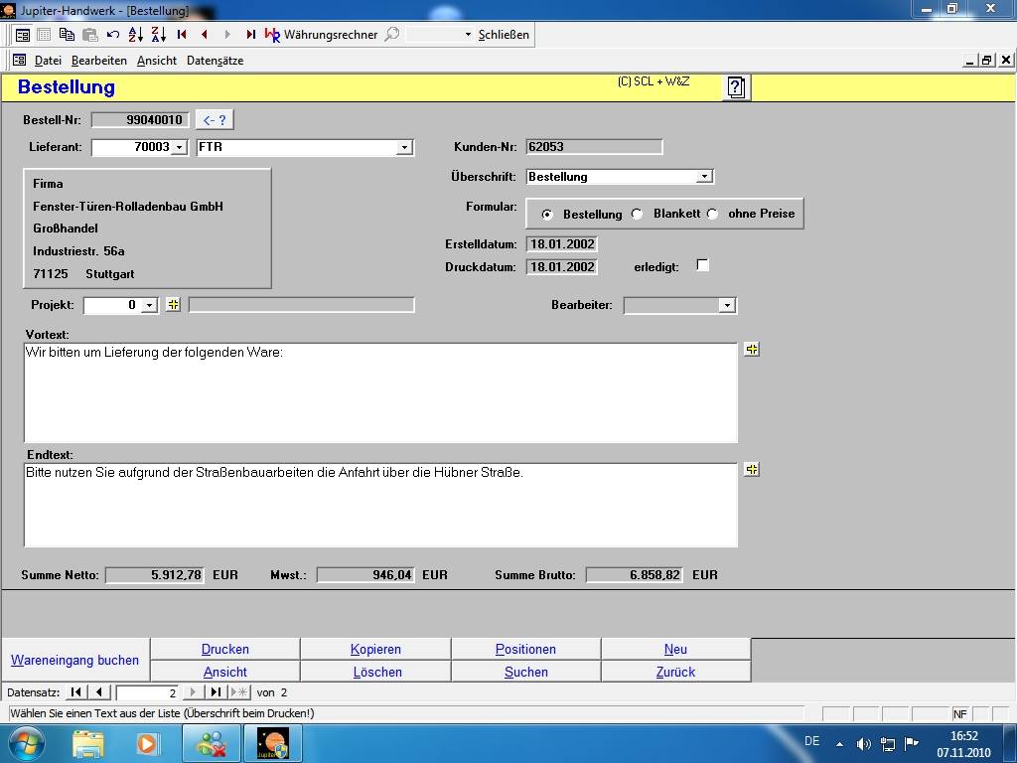The height and width of the screenshot is (763, 1017).
Task: Click the sort descending Z-A toolbar icon
Action: coord(159,34)
